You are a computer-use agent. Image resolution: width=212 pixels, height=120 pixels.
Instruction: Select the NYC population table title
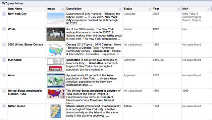(x=12, y=3)
